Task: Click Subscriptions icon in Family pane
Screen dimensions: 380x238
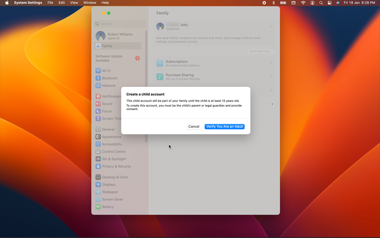Action: click(160, 63)
